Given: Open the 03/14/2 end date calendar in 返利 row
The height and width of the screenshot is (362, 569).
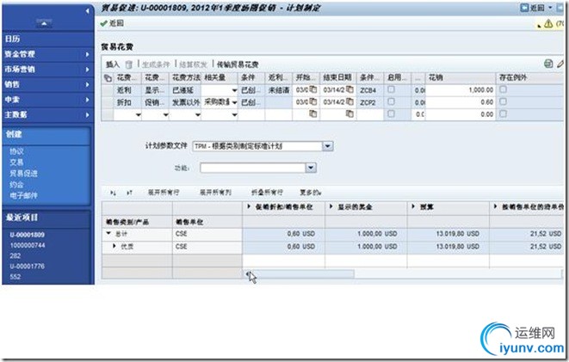Looking at the screenshot, I should 349,89.
